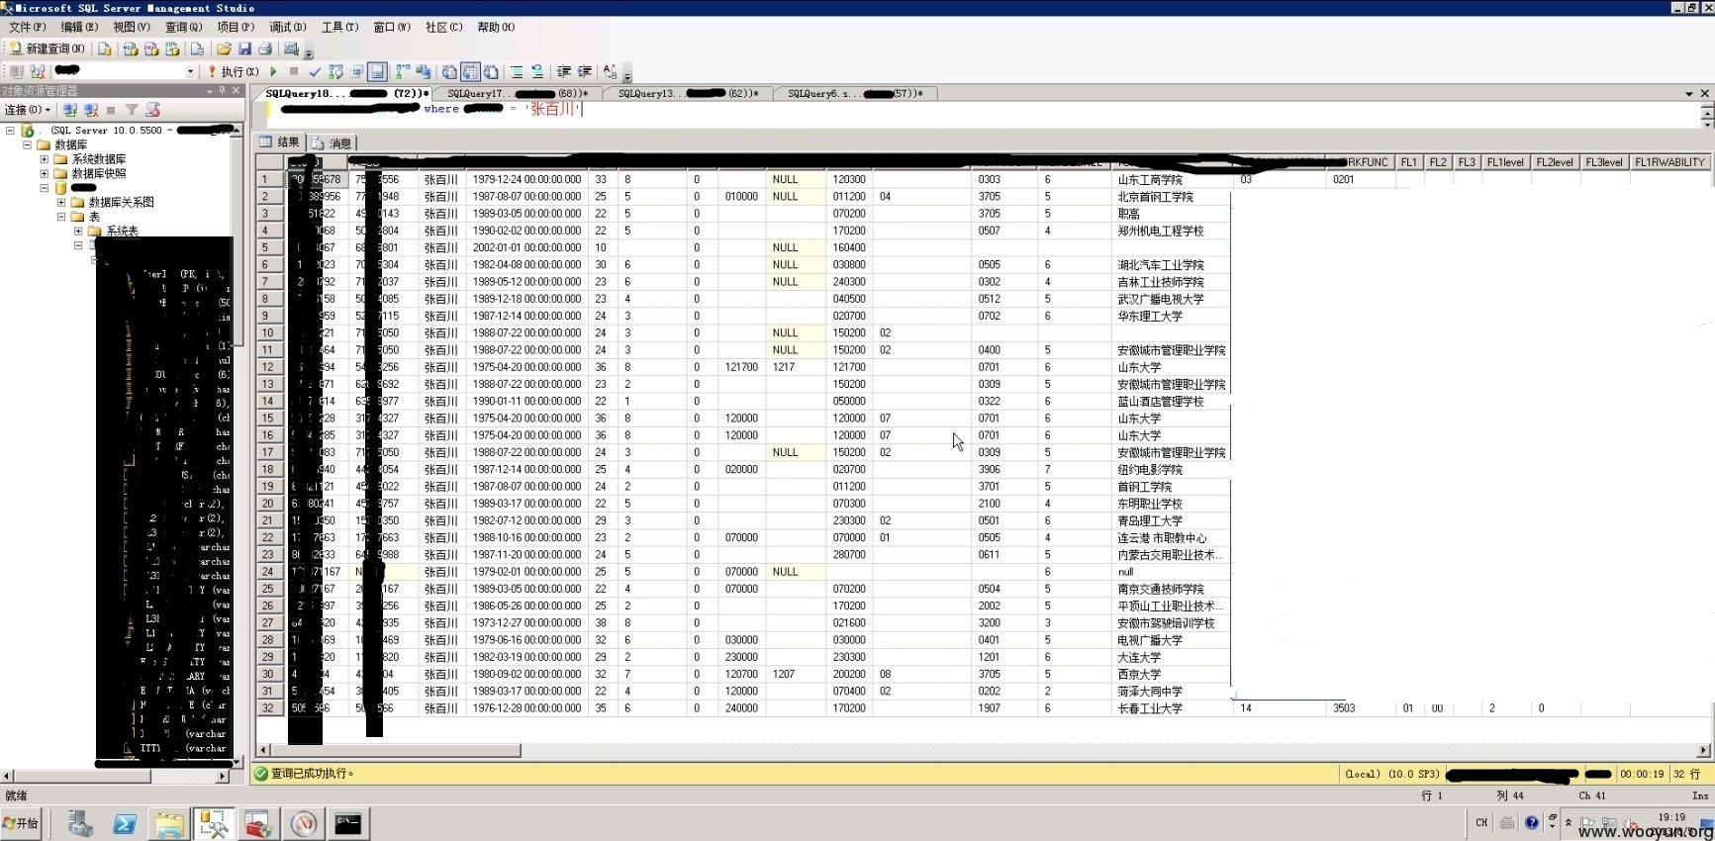Increase the indent toolbar icon
The height and width of the screenshot is (841, 1715).
(x=584, y=71)
